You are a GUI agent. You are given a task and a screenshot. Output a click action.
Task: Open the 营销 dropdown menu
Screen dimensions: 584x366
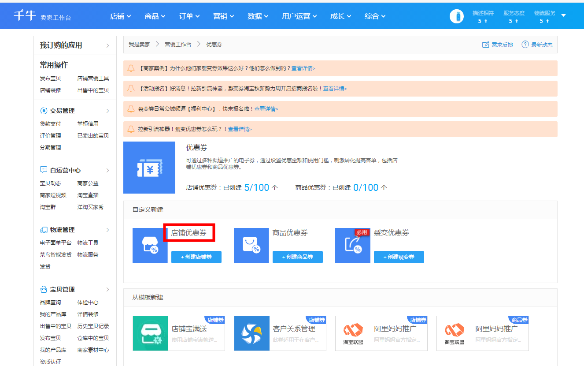tap(224, 16)
